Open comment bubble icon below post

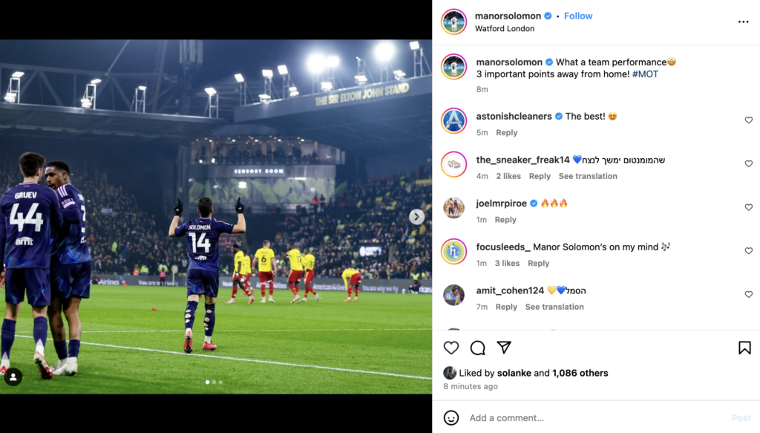pyautogui.click(x=477, y=348)
